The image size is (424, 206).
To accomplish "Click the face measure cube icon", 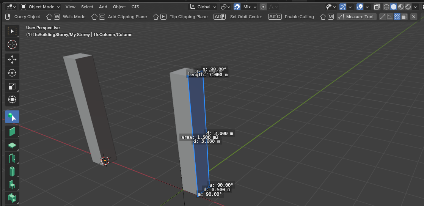I will [404, 17].
